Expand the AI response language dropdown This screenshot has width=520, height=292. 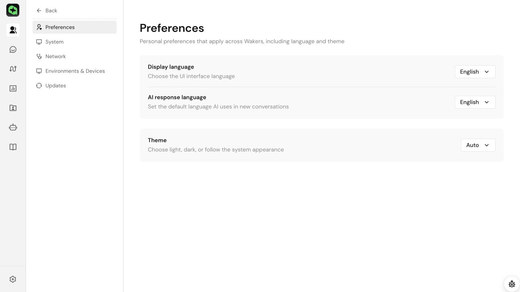(x=475, y=102)
